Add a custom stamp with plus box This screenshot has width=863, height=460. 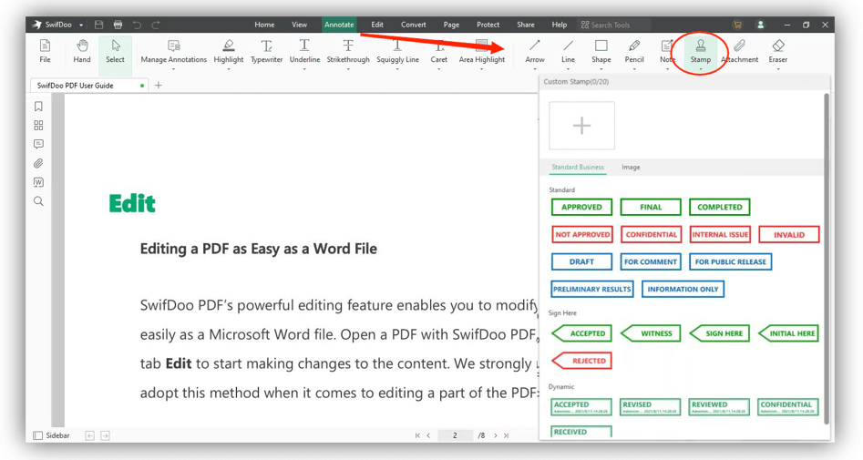(x=581, y=126)
